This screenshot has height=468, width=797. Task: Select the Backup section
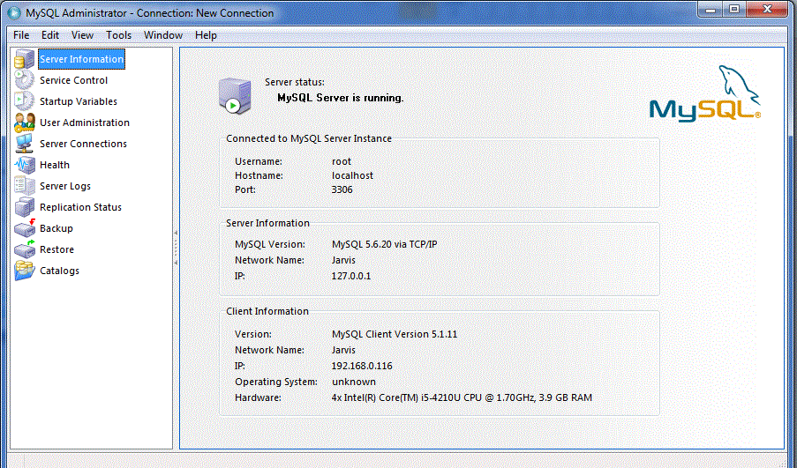[x=56, y=228]
